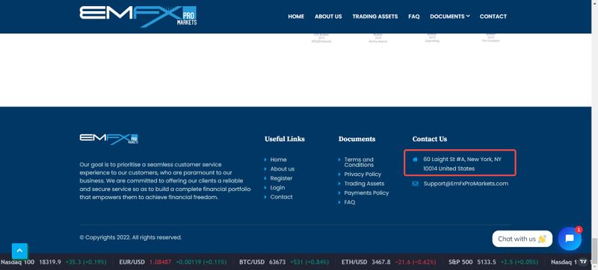Click the EMFX Pro Markets header logo

[x=138, y=16]
